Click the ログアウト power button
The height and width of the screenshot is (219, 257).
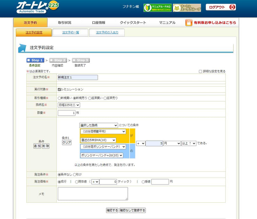pyautogui.click(x=232, y=7)
